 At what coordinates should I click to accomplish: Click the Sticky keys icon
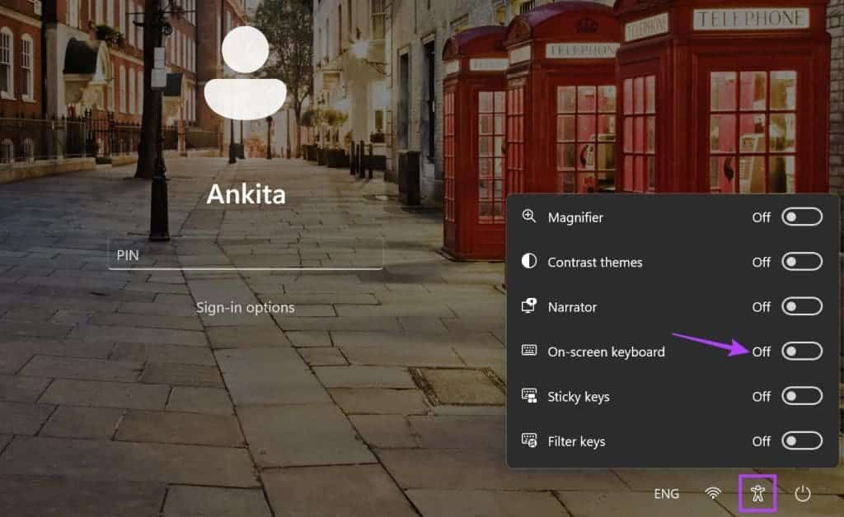point(529,396)
